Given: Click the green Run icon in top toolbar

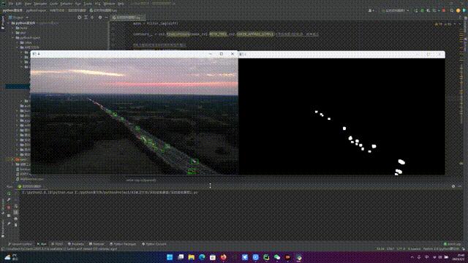Looking at the screenshot, I should click(416, 10).
